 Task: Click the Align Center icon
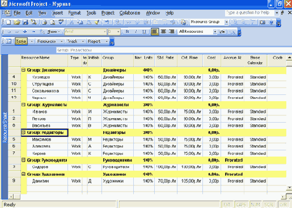[163, 32]
